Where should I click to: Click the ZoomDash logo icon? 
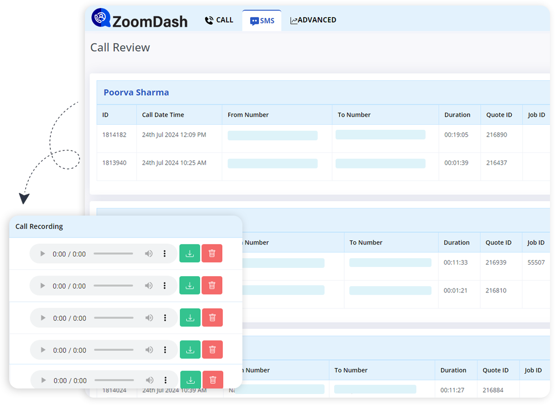tap(101, 18)
